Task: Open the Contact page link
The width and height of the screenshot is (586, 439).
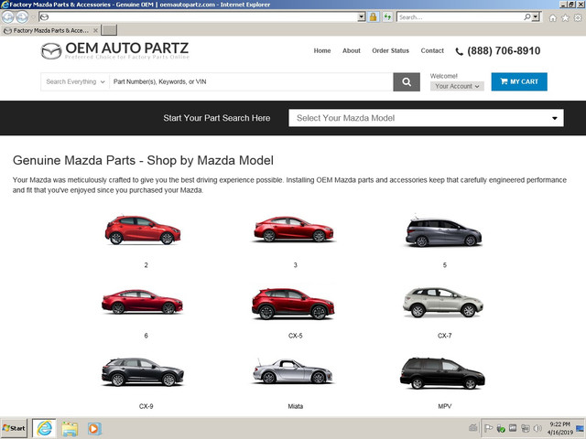Action: [432, 50]
